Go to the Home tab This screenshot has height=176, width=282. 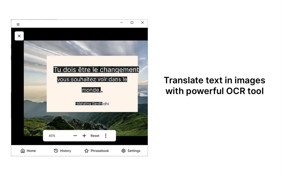[x=28, y=151]
